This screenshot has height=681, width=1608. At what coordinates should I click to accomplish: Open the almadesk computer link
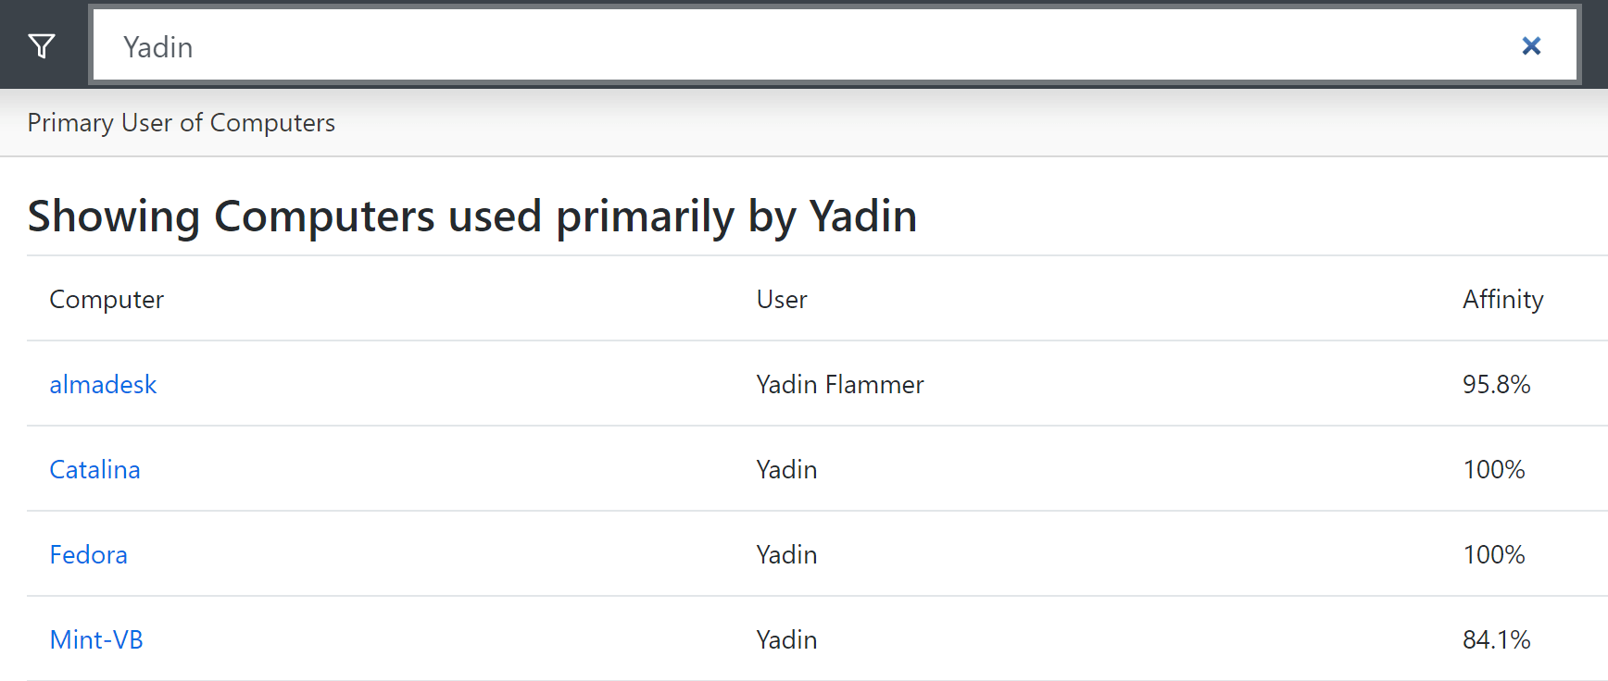point(103,385)
